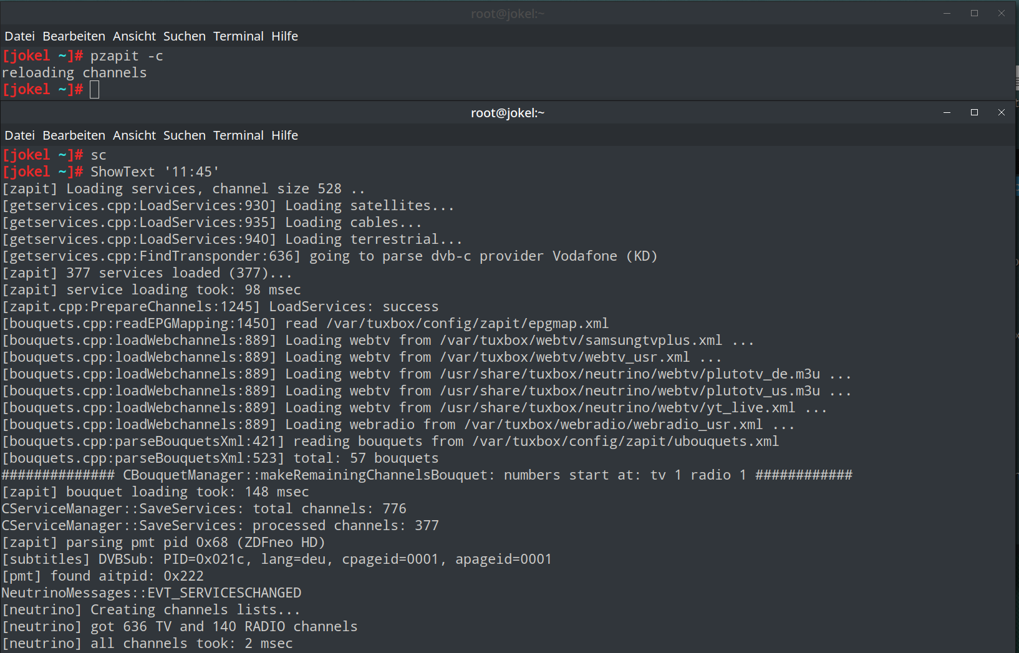Maximize the upper inactive terminal window
Screen dimensions: 1019x653
click(974, 13)
